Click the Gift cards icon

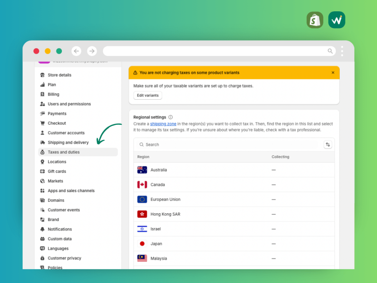click(x=42, y=171)
